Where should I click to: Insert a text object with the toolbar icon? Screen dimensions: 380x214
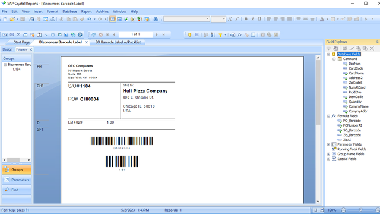5,34
